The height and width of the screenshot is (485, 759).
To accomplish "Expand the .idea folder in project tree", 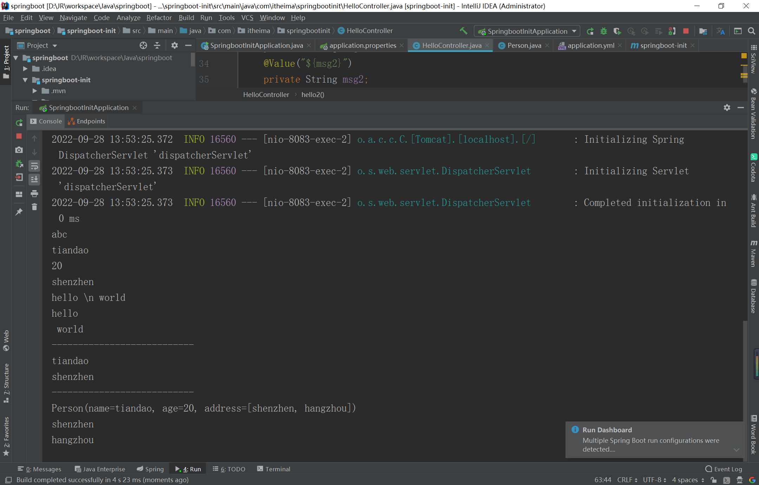I will tap(25, 69).
